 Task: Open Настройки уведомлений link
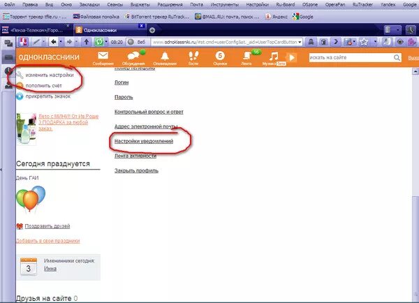coord(144,141)
